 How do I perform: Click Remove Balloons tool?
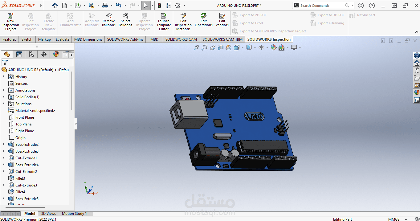click(109, 20)
